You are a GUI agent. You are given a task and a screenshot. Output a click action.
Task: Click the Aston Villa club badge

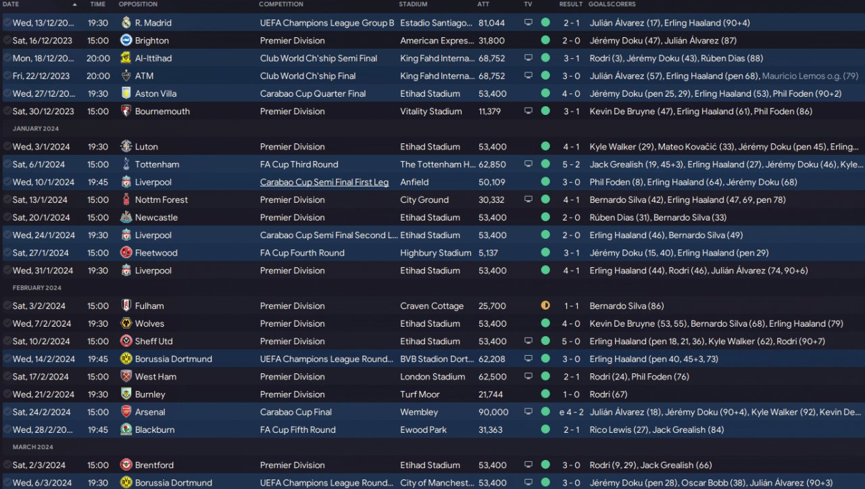click(126, 93)
